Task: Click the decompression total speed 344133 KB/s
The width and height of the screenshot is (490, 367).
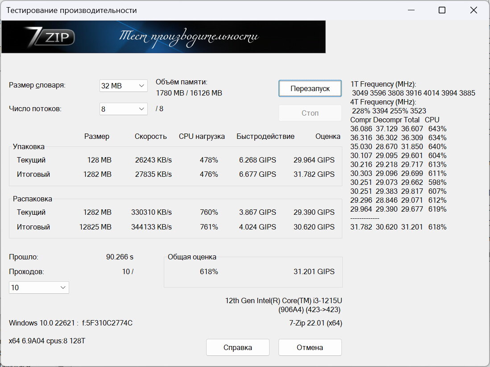Action: tap(152, 227)
